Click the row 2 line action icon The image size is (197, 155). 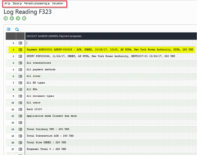click(20, 49)
